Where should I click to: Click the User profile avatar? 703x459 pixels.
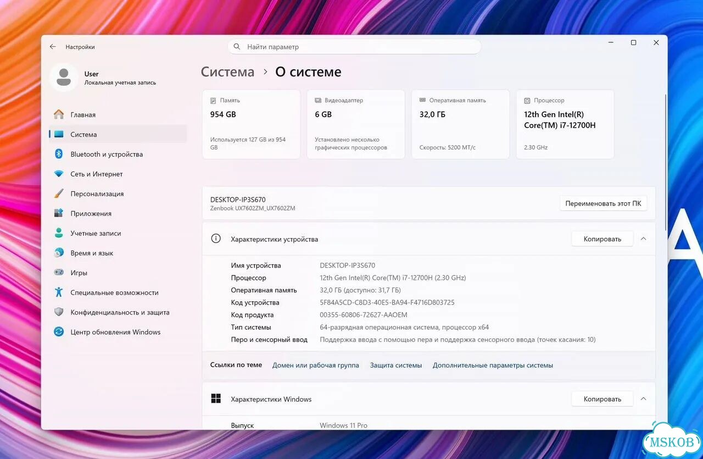coord(64,78)
